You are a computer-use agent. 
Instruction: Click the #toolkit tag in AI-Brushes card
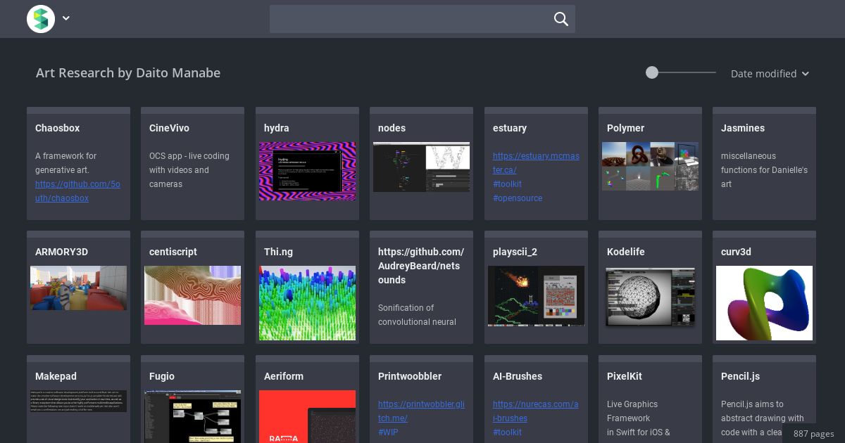pos(507,432)
